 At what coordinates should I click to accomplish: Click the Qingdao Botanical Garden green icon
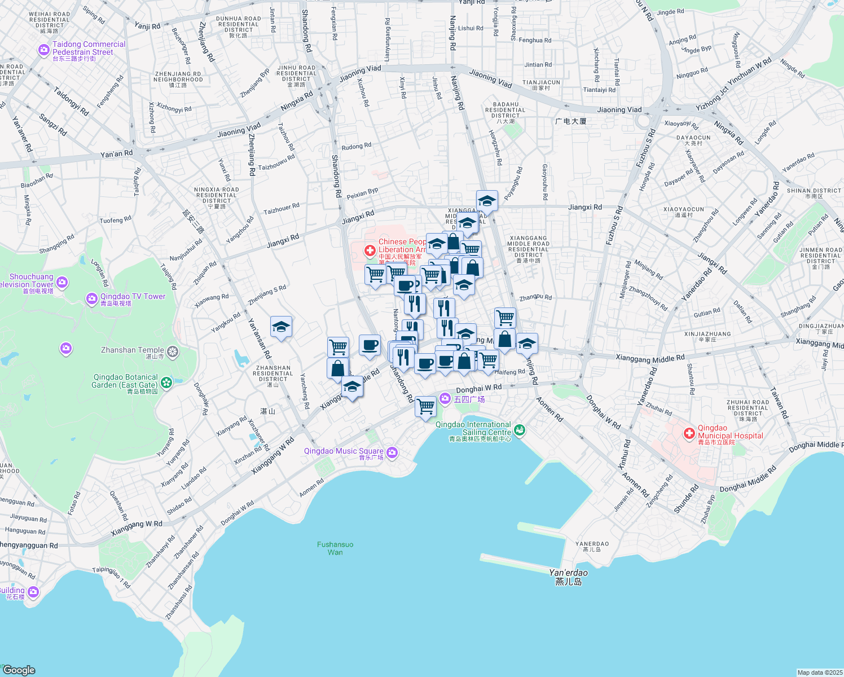(x=166, y=383)
